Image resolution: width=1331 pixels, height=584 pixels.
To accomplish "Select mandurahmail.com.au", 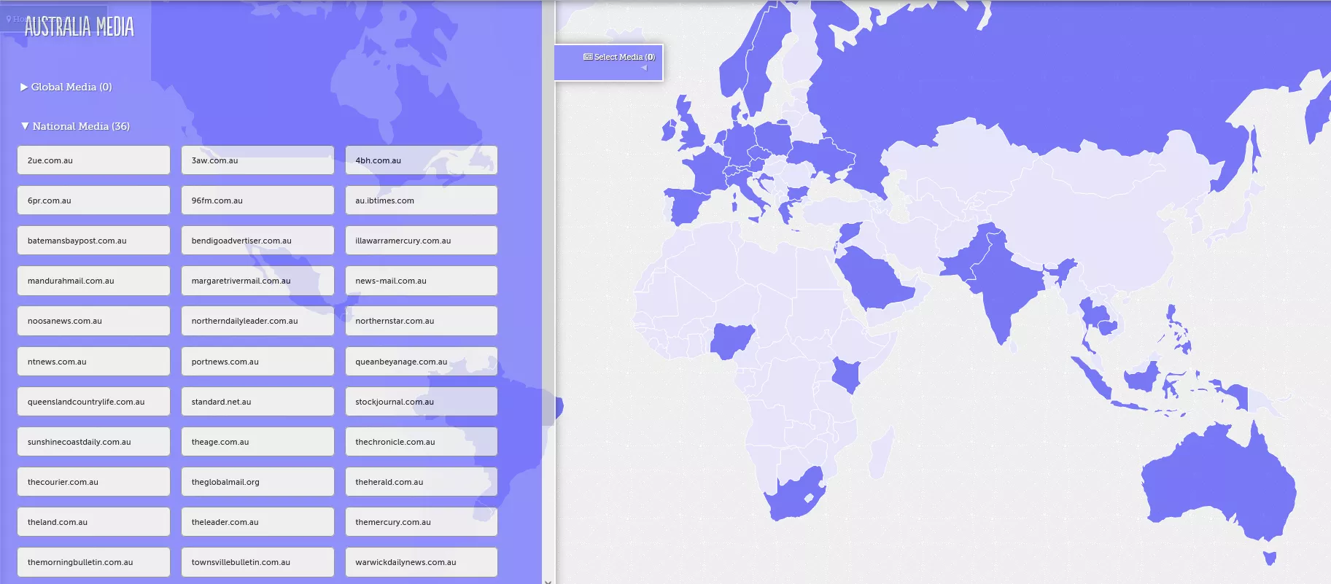I will click(x=93, y=281).
